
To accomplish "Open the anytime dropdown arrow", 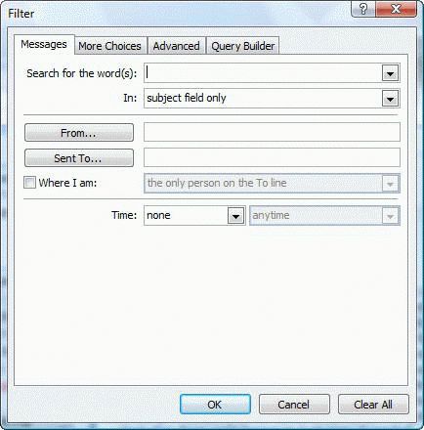I will [390, 216].
